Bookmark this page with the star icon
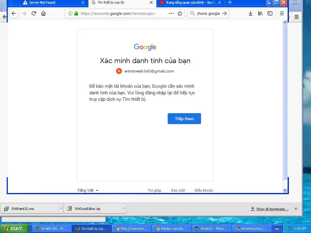This screenshot has width=311, height=233. tap(180, 13)
